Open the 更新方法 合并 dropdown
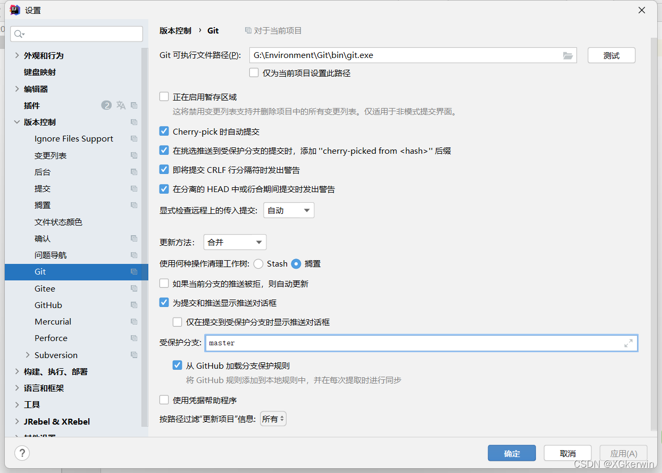662x473 pixels. [x=235, y=242]
